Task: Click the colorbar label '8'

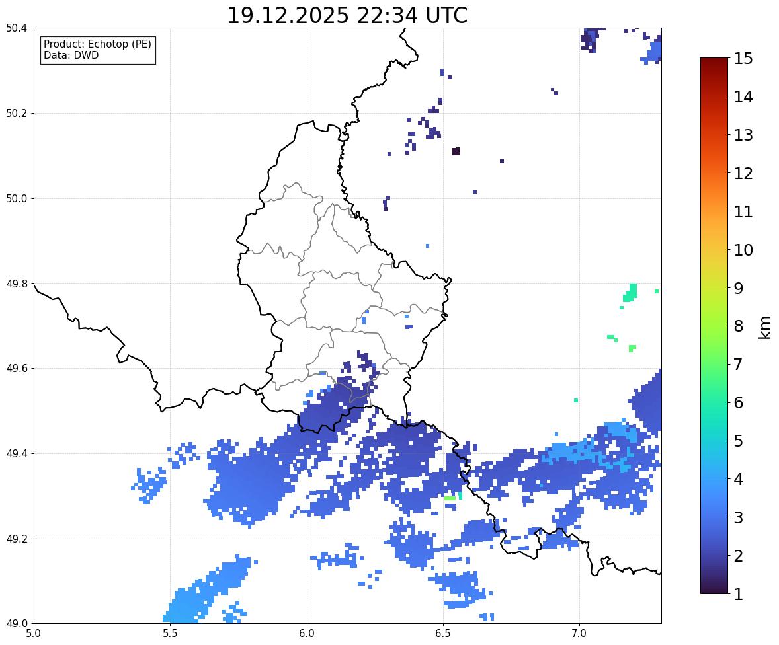Action: (x=739, y=326)
